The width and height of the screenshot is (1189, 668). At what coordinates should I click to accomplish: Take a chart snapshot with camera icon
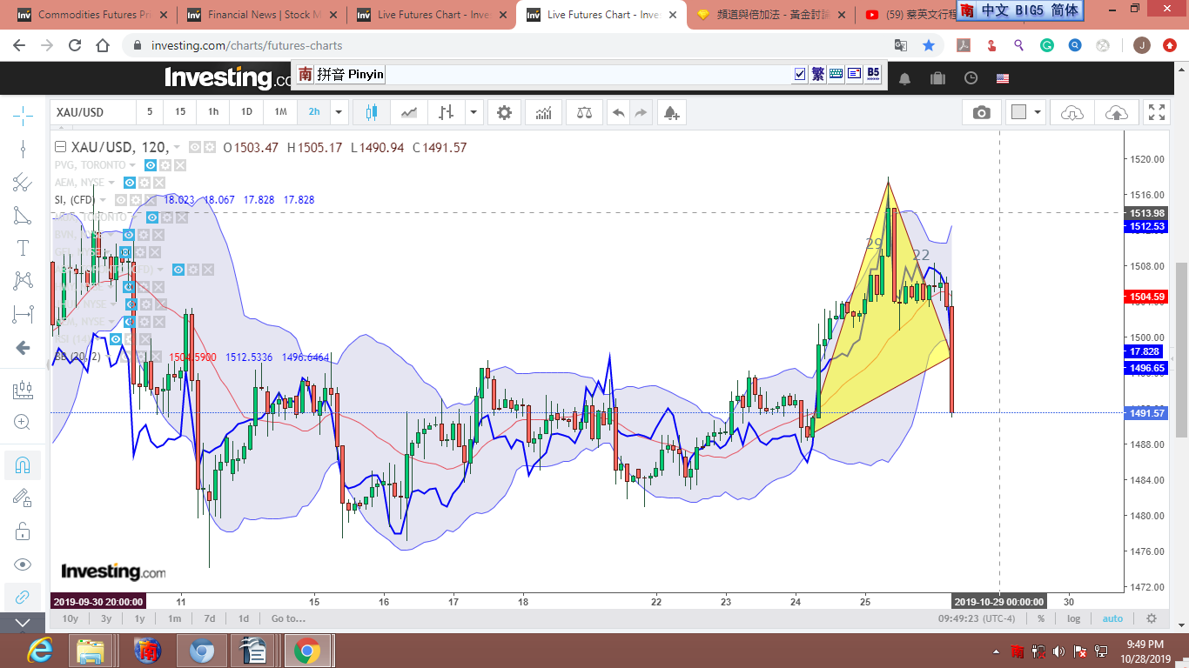tap(981, 112)
